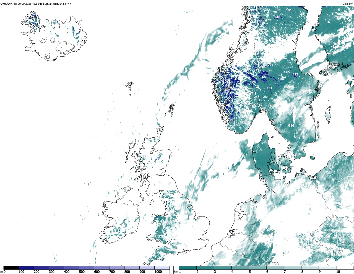The height and width of the screenshot is (274, 354).
Task: Pick the 200–300 m legend color segment
Action: pyautogui.click(x=41, y=268)
